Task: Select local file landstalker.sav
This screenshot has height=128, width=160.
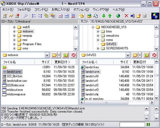Action: click(x=17, y=81)
